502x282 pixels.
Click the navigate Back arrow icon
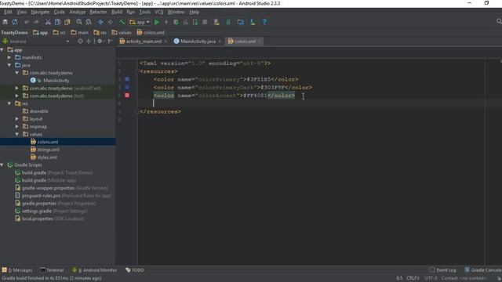pyautogui.click(x=100, y=22)
